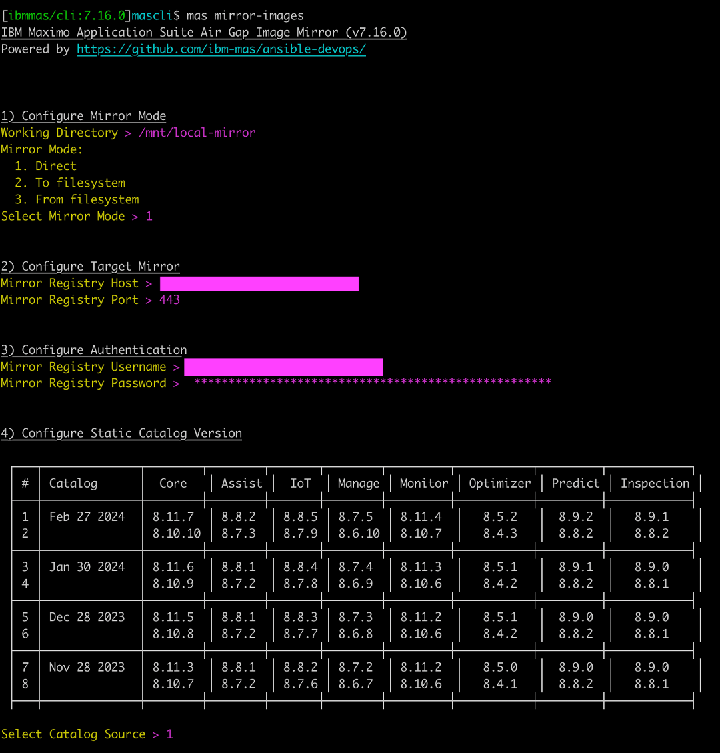
Task: Click the 'IoT' column header
Action: 301,484
